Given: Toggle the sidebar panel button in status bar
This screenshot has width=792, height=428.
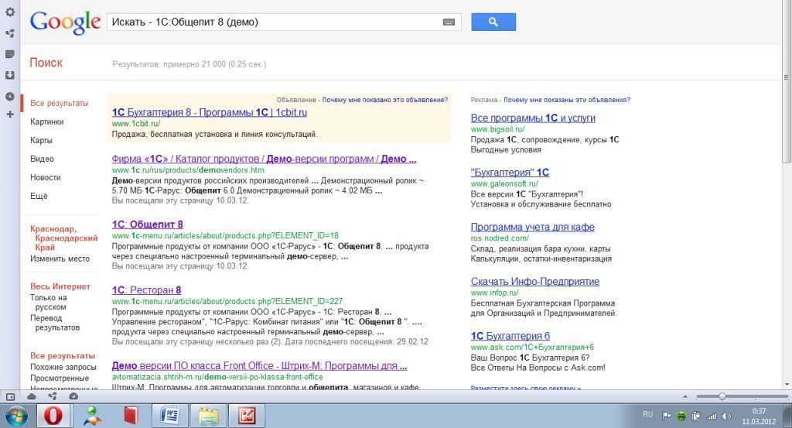Looking at the screenshot, I should tap(11, 396).
